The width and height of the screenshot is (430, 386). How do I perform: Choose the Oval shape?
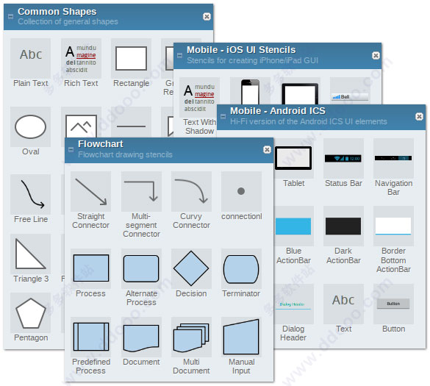30,126
